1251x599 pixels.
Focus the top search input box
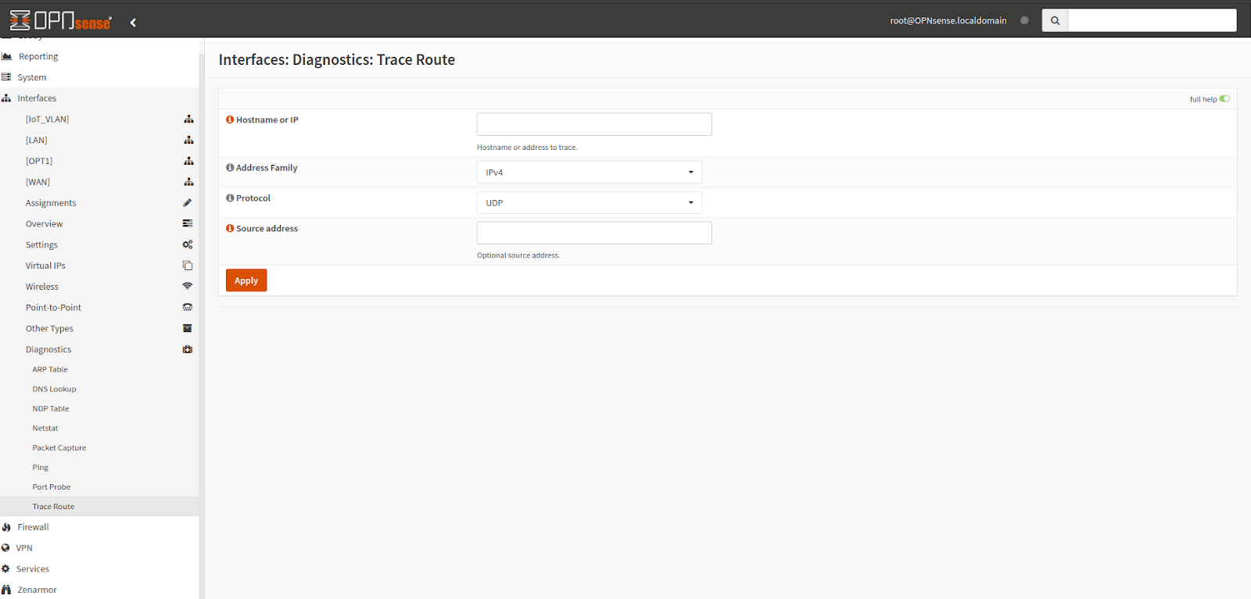click(x=1152, y=20)
